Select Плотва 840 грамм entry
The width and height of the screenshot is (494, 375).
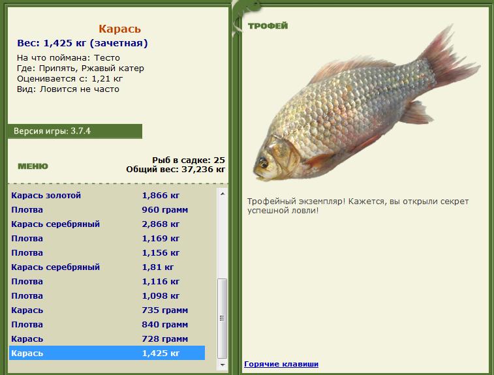pyautogui.click(x=107, y=324)
